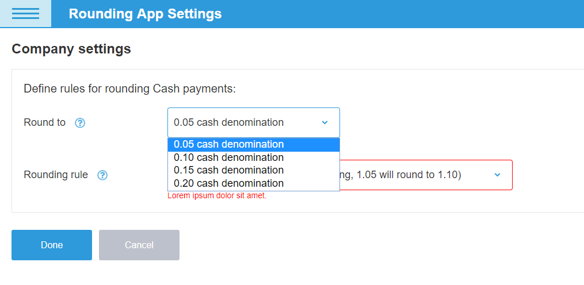Click the red Lorem ipsum error message
This screenshot has width=584, height=285.
tap(217, 196)
